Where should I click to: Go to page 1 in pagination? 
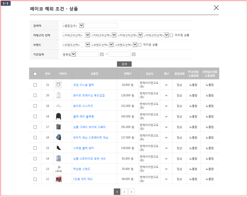[x=117, y=192]
